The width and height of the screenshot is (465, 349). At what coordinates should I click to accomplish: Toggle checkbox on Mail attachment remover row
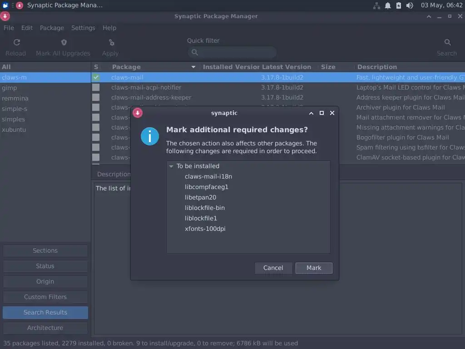coord(96,117)
